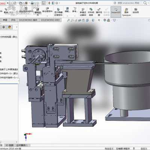Click Update Speedpak in the ribbon
Image resolution: width=150 pixels, height=150 pixels.
point(126,12)
